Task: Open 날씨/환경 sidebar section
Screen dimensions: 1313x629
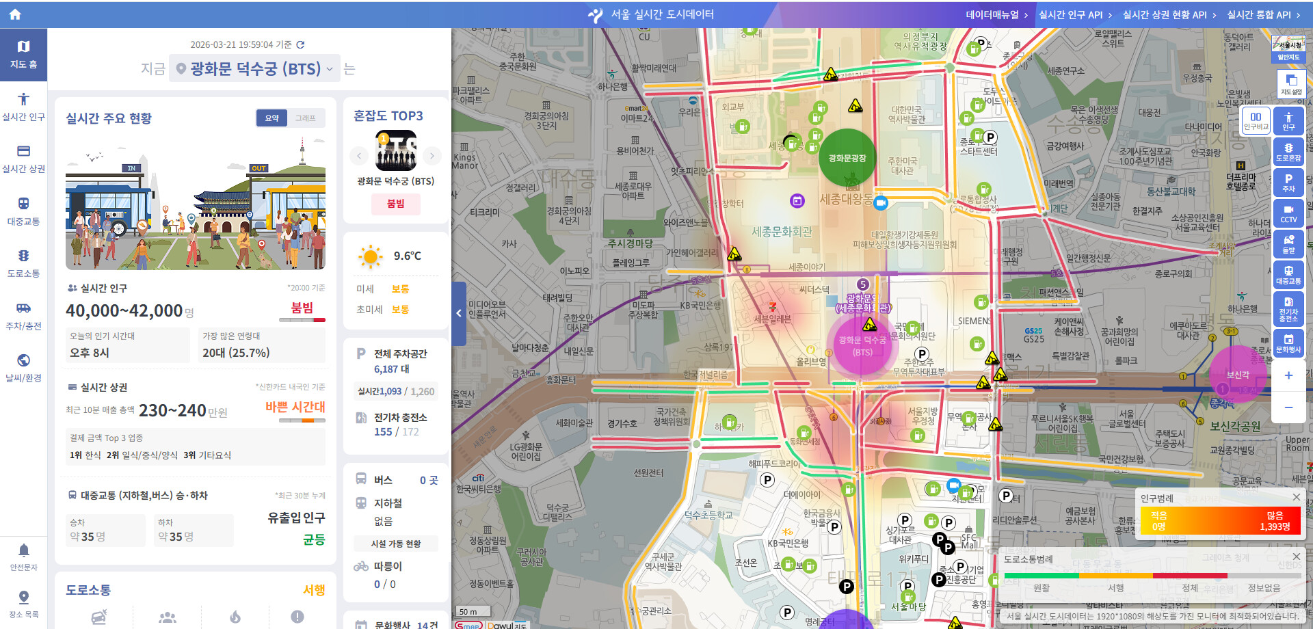Action: (23, 368)
